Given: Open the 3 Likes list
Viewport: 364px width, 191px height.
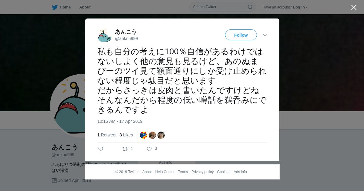Looking at the screenshot, I should tap(126, 135).
